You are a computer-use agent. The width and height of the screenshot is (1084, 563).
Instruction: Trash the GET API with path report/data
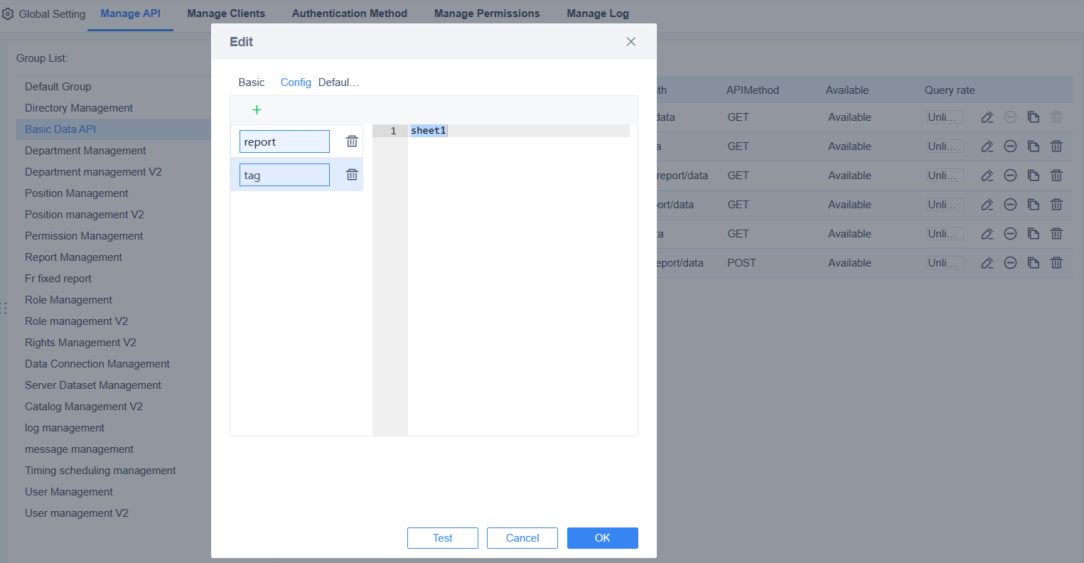(1057, 176)
